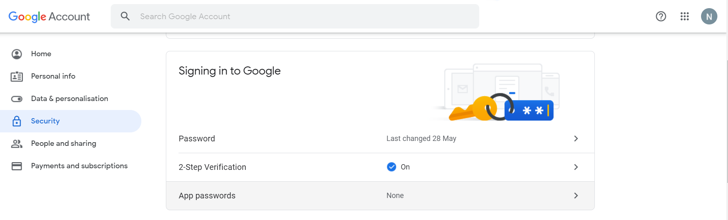Click the Data & personalisation toggle icon
The height and width of the screenshot is (220, 728).
[x=17, y=99]
